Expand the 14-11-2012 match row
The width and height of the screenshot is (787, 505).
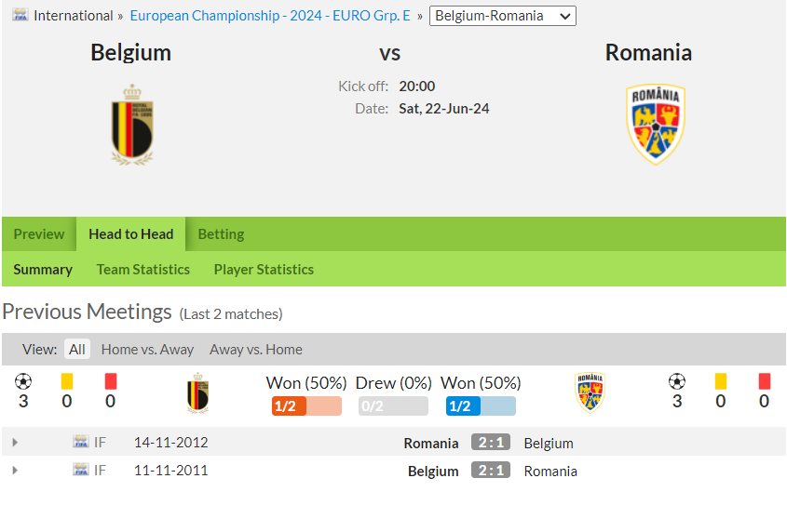(x=15, y=443)
